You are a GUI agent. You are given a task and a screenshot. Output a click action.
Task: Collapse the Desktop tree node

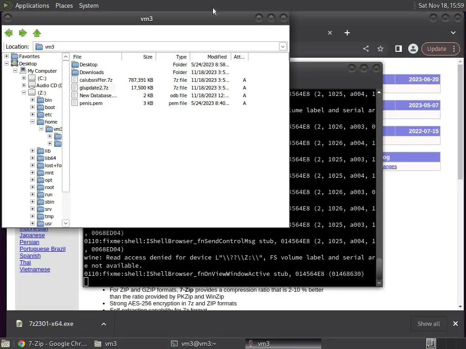[6, 64]
